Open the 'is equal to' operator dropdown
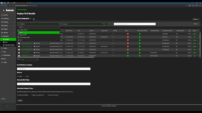This screenshot has height=113, width=202. (83, 24)
